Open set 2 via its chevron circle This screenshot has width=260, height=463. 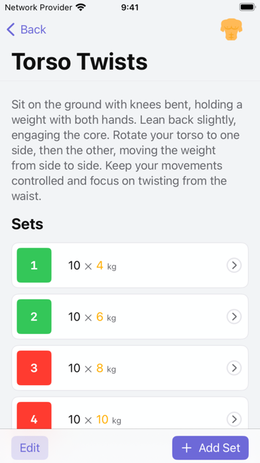(x=234, y=317)
